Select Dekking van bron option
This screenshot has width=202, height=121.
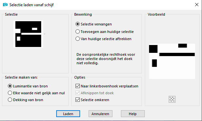tap(10, 100)
